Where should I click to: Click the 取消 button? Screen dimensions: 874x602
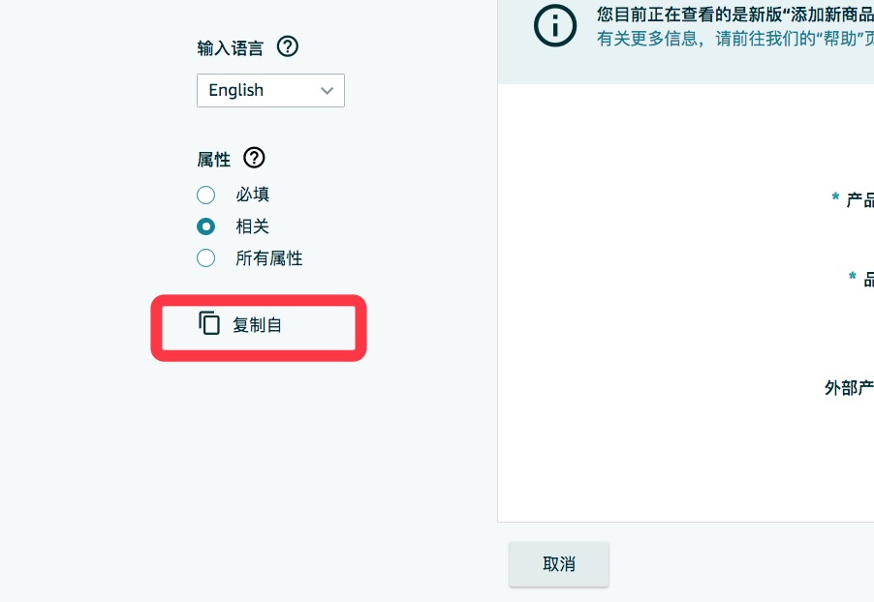pyautogui.click(x=558, y=564)
